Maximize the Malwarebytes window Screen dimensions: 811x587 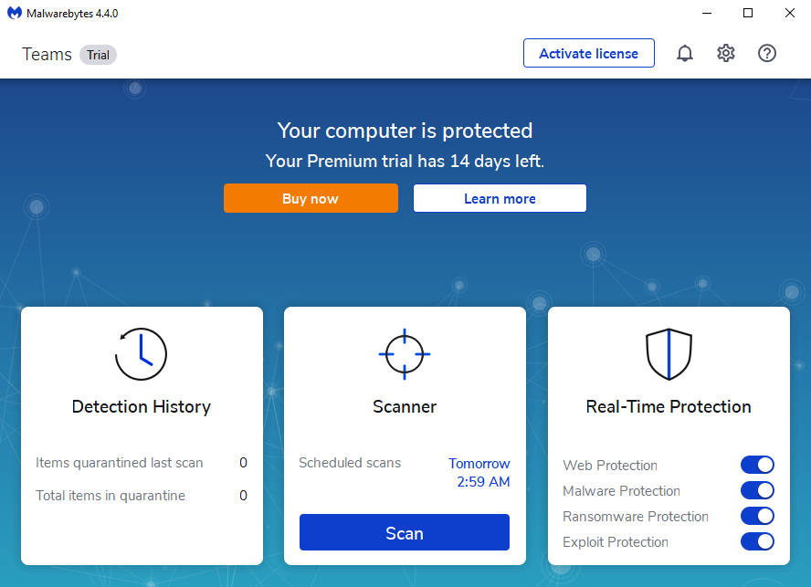point(748,13)
